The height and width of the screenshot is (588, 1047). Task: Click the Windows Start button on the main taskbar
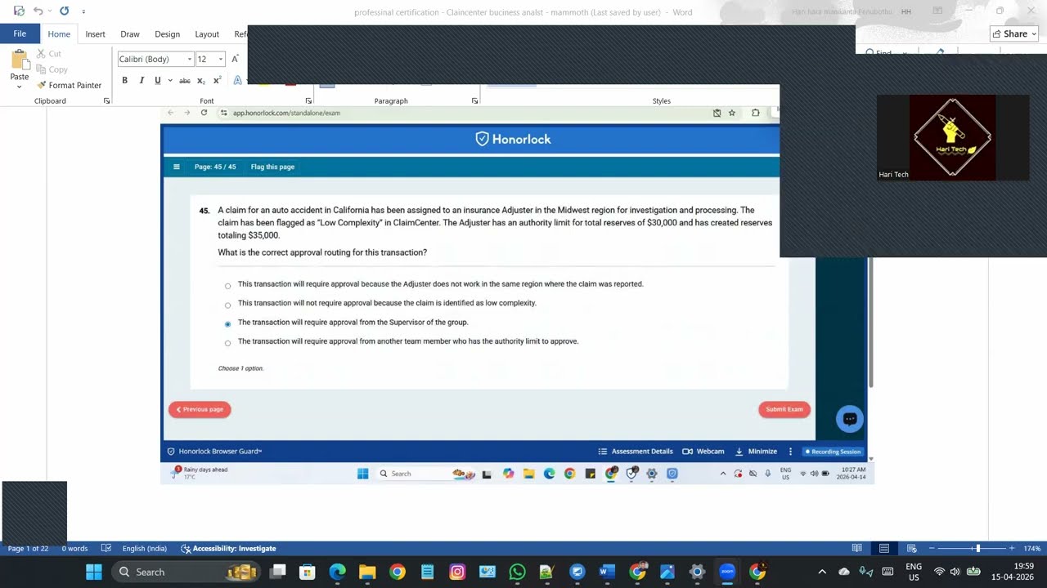pos(94,572)
